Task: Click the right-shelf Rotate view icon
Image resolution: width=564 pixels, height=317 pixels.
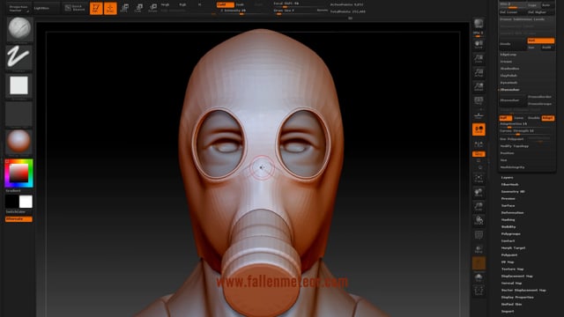Action: pos(479,220)
